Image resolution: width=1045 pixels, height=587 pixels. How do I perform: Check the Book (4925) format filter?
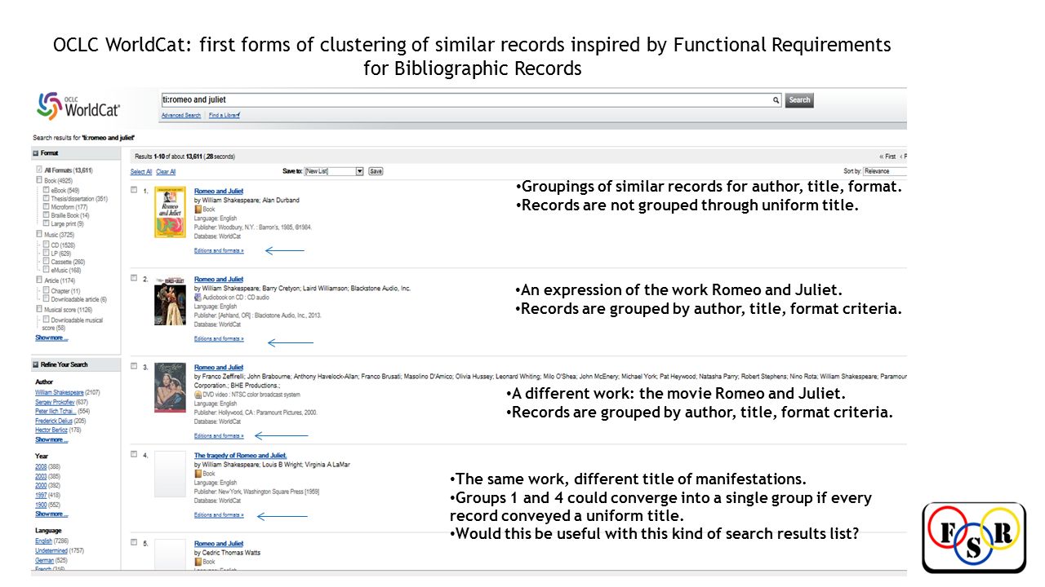point(38,179)
